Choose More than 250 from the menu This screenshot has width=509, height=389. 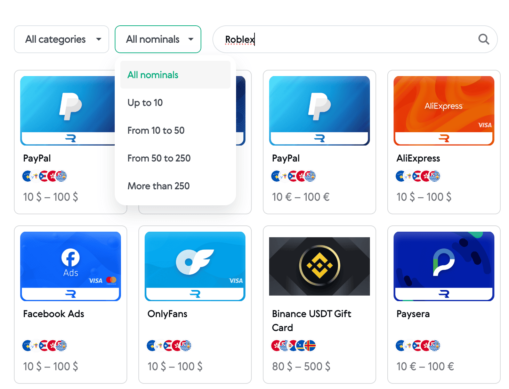pyautogui.click(x=159, y=186)
